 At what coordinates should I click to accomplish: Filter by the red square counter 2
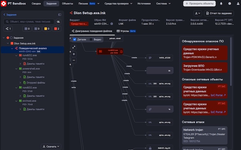(x=57, y=29)
